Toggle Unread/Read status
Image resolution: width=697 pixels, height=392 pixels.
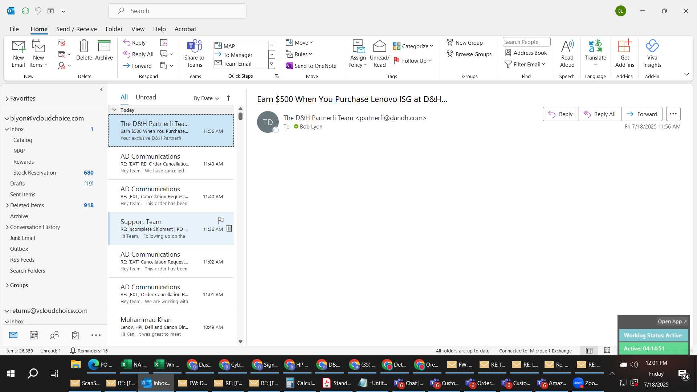379,54
